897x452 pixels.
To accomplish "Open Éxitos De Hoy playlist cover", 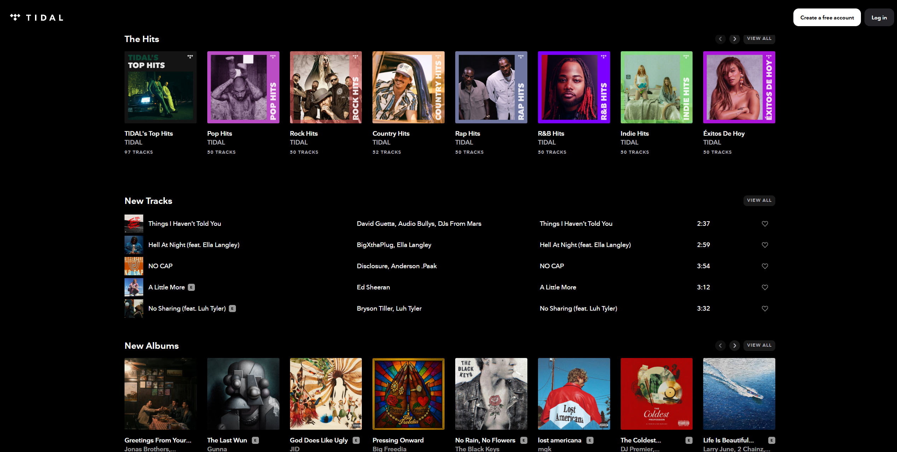I will point(739,87).
